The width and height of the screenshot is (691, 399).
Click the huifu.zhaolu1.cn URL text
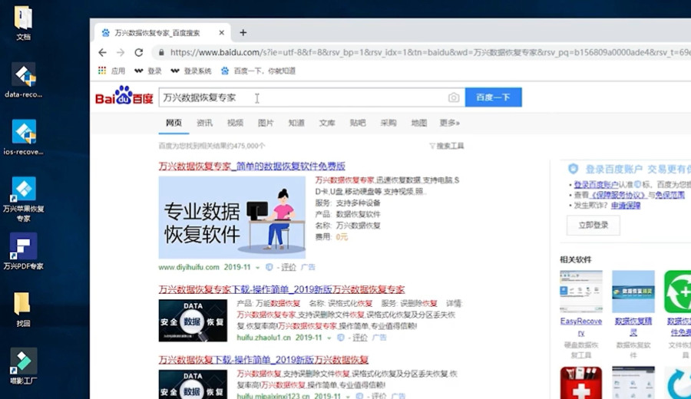[264, 338]
